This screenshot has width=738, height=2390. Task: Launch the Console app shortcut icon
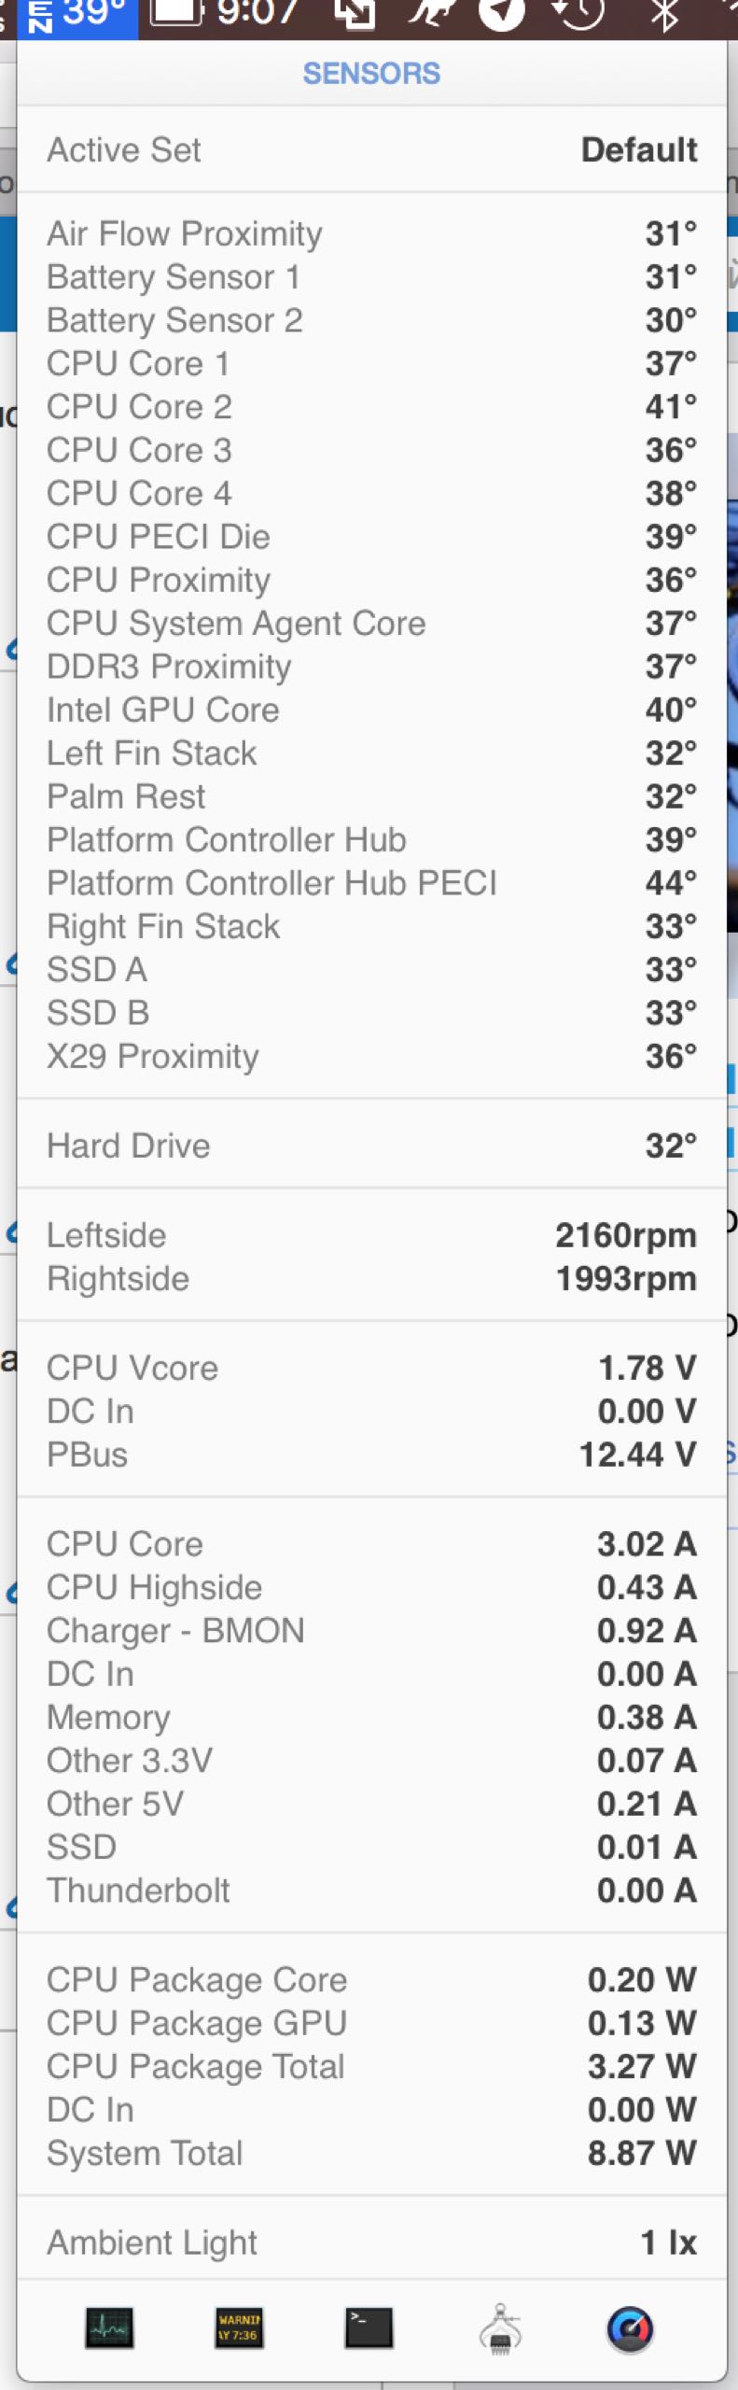pos(239,2327)
